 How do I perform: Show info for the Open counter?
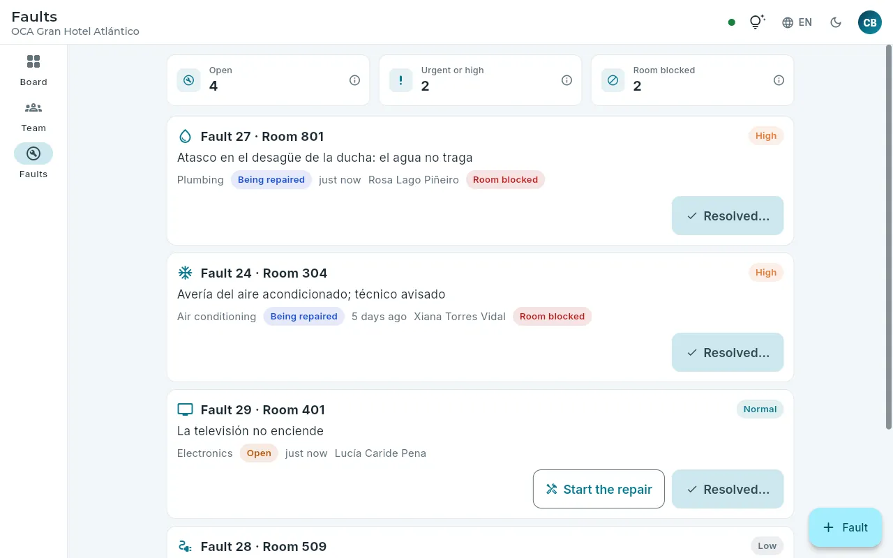[354, 80]
